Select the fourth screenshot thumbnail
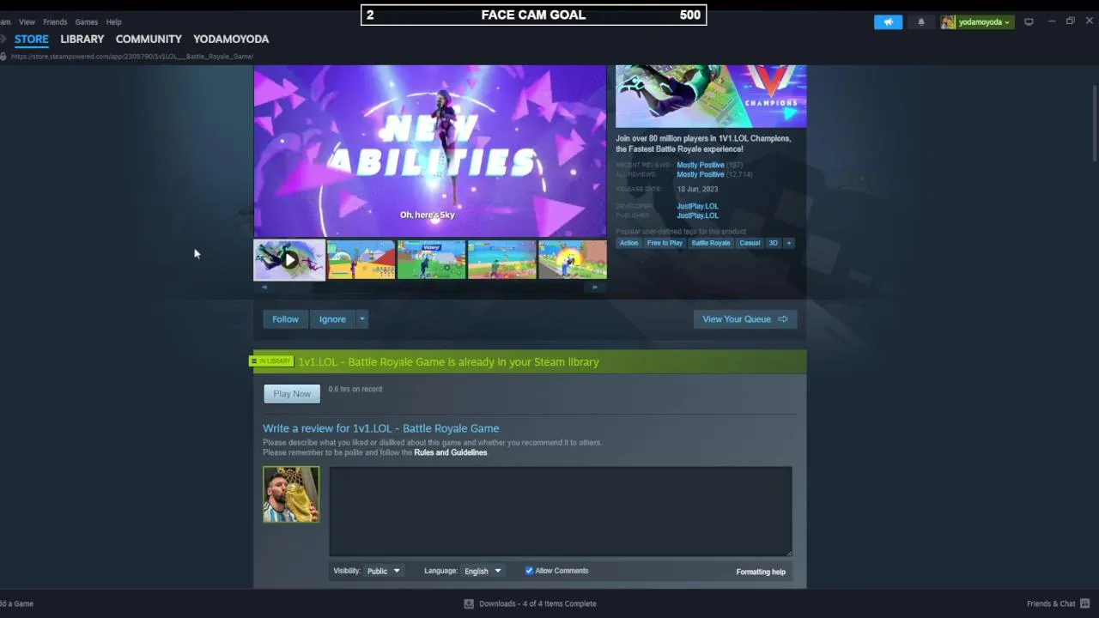1099x618 pixels. coord(501,259)
